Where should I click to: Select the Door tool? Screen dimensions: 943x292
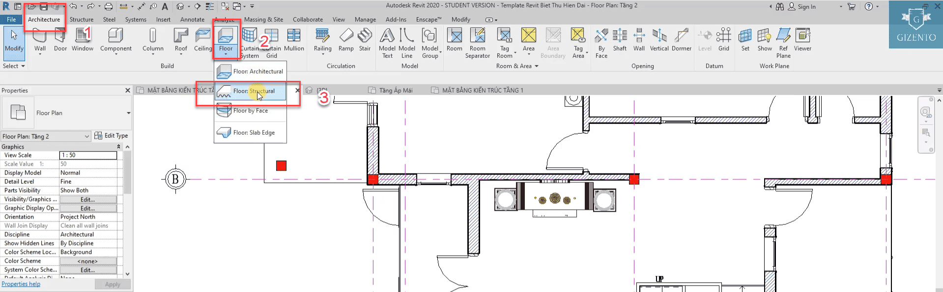pos(60,40)
